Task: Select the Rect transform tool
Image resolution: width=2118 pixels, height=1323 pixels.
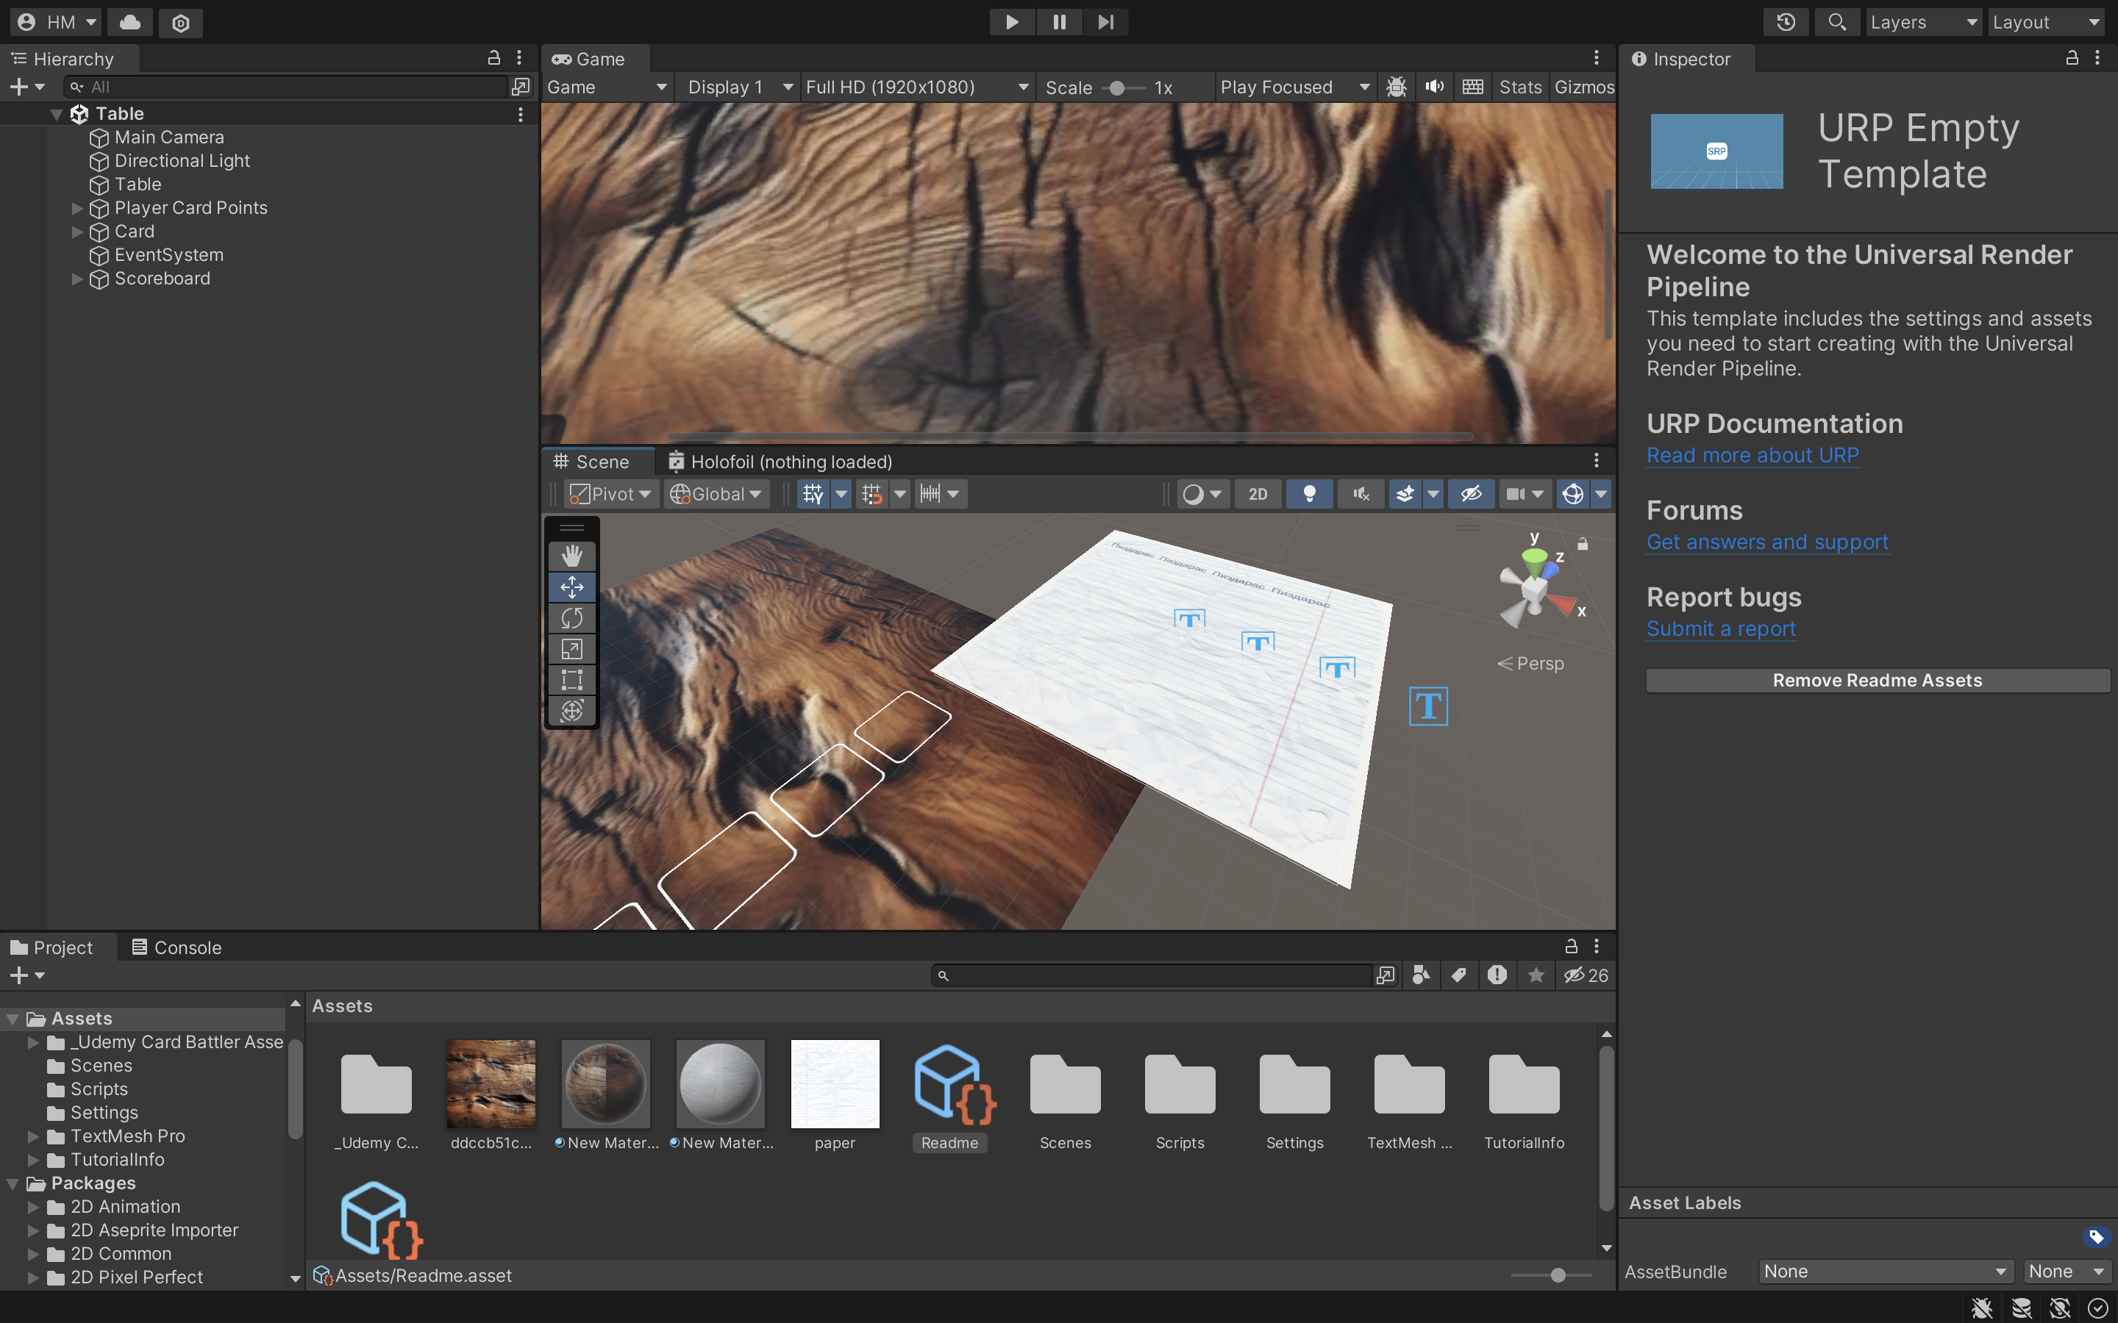Action: click(x=571, y=680)
